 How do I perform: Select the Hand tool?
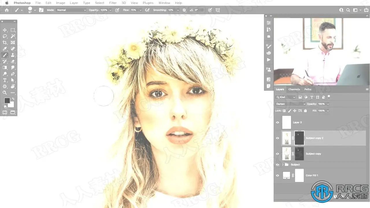(13, 87)
